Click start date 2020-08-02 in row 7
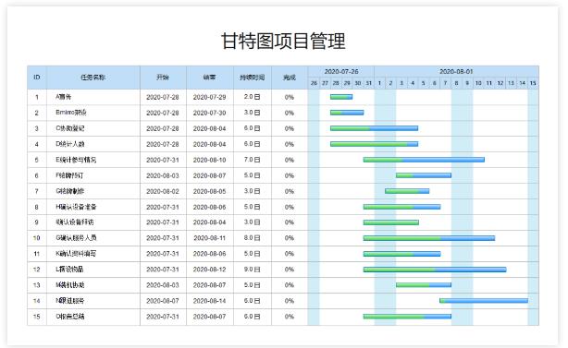 163,191
